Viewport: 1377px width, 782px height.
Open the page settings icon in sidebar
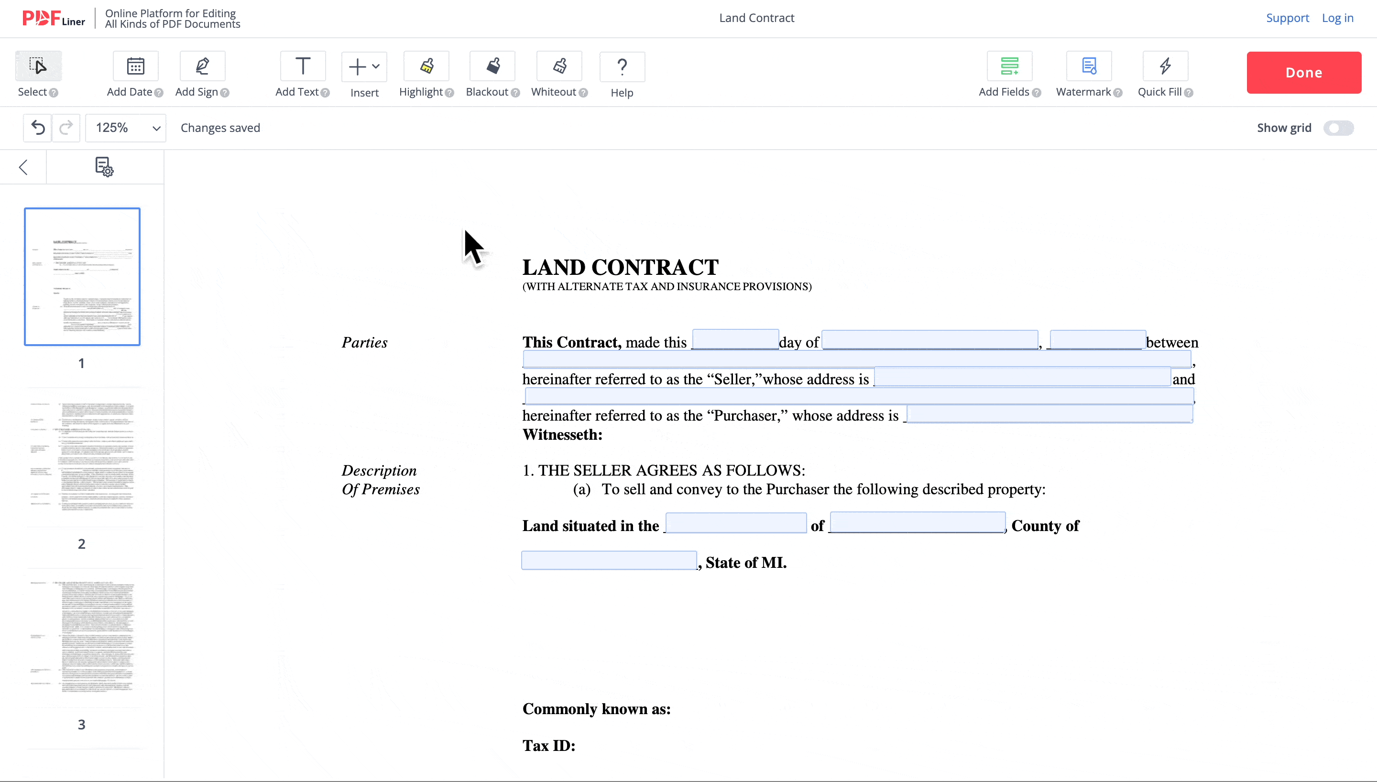point(105,167)
